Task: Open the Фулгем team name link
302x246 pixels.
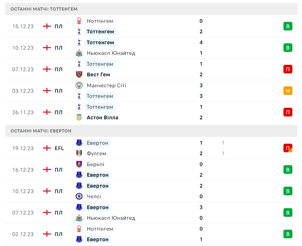Action: (96, 154)
